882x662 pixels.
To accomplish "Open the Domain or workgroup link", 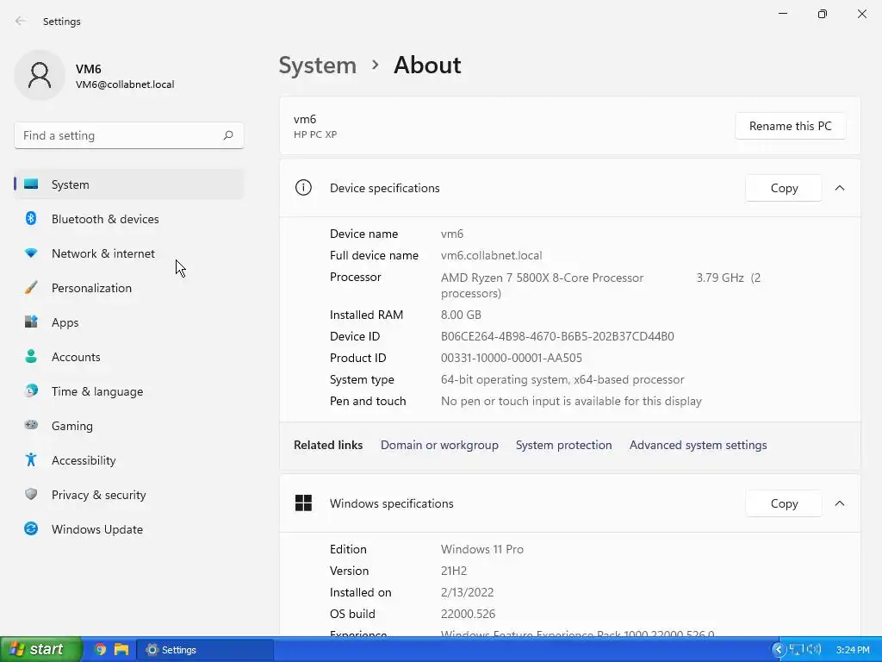I will coord(439,445).
